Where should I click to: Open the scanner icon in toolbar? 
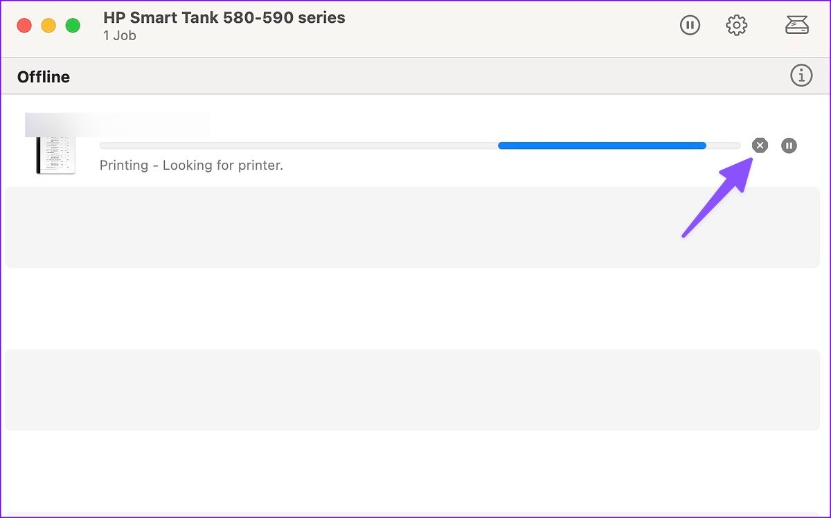(797, 26)
